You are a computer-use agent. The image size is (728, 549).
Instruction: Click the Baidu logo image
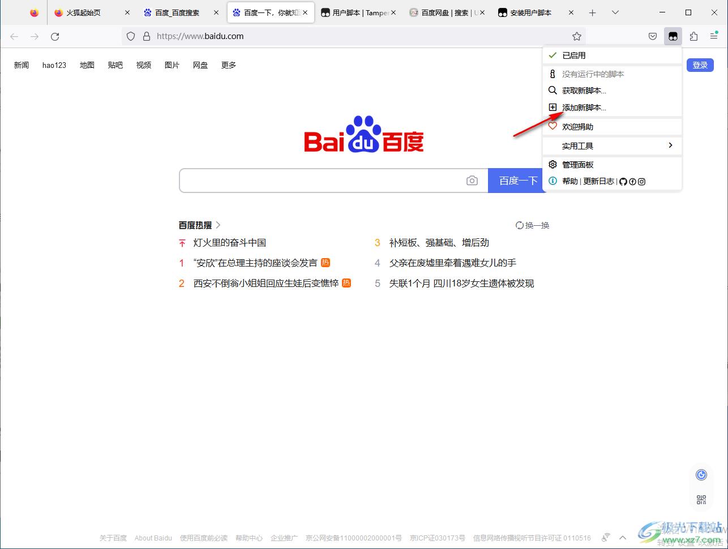pos(364,135)
